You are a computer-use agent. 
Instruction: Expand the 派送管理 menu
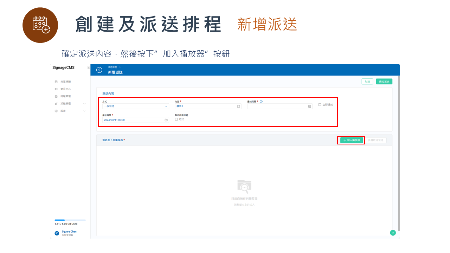65,103
